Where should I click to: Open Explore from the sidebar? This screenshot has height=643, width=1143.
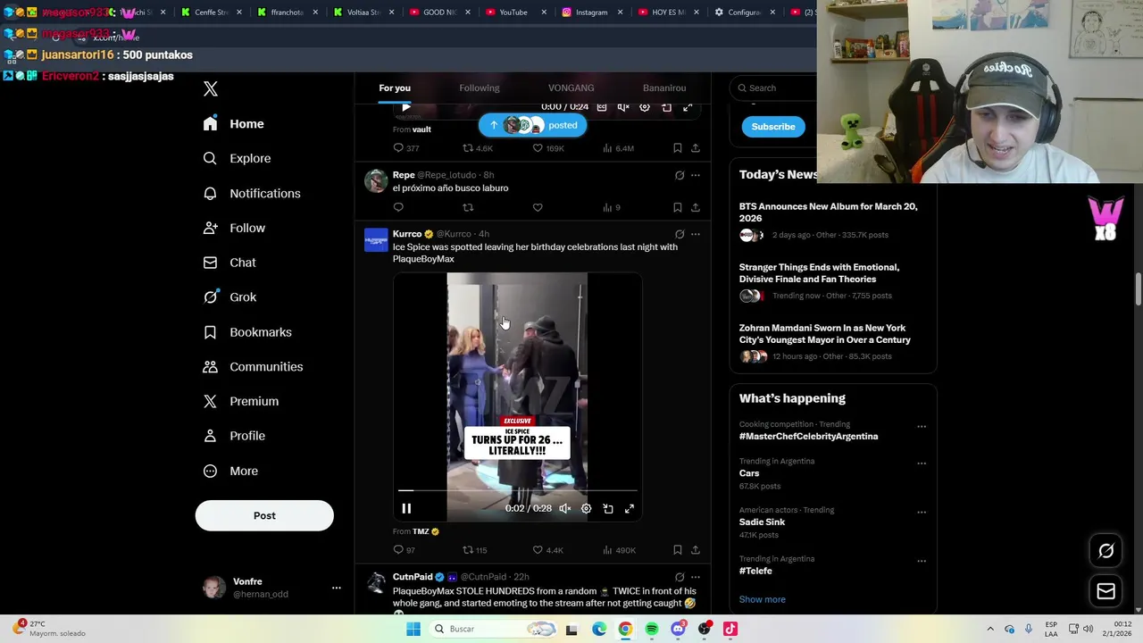(x=237, y=158)
